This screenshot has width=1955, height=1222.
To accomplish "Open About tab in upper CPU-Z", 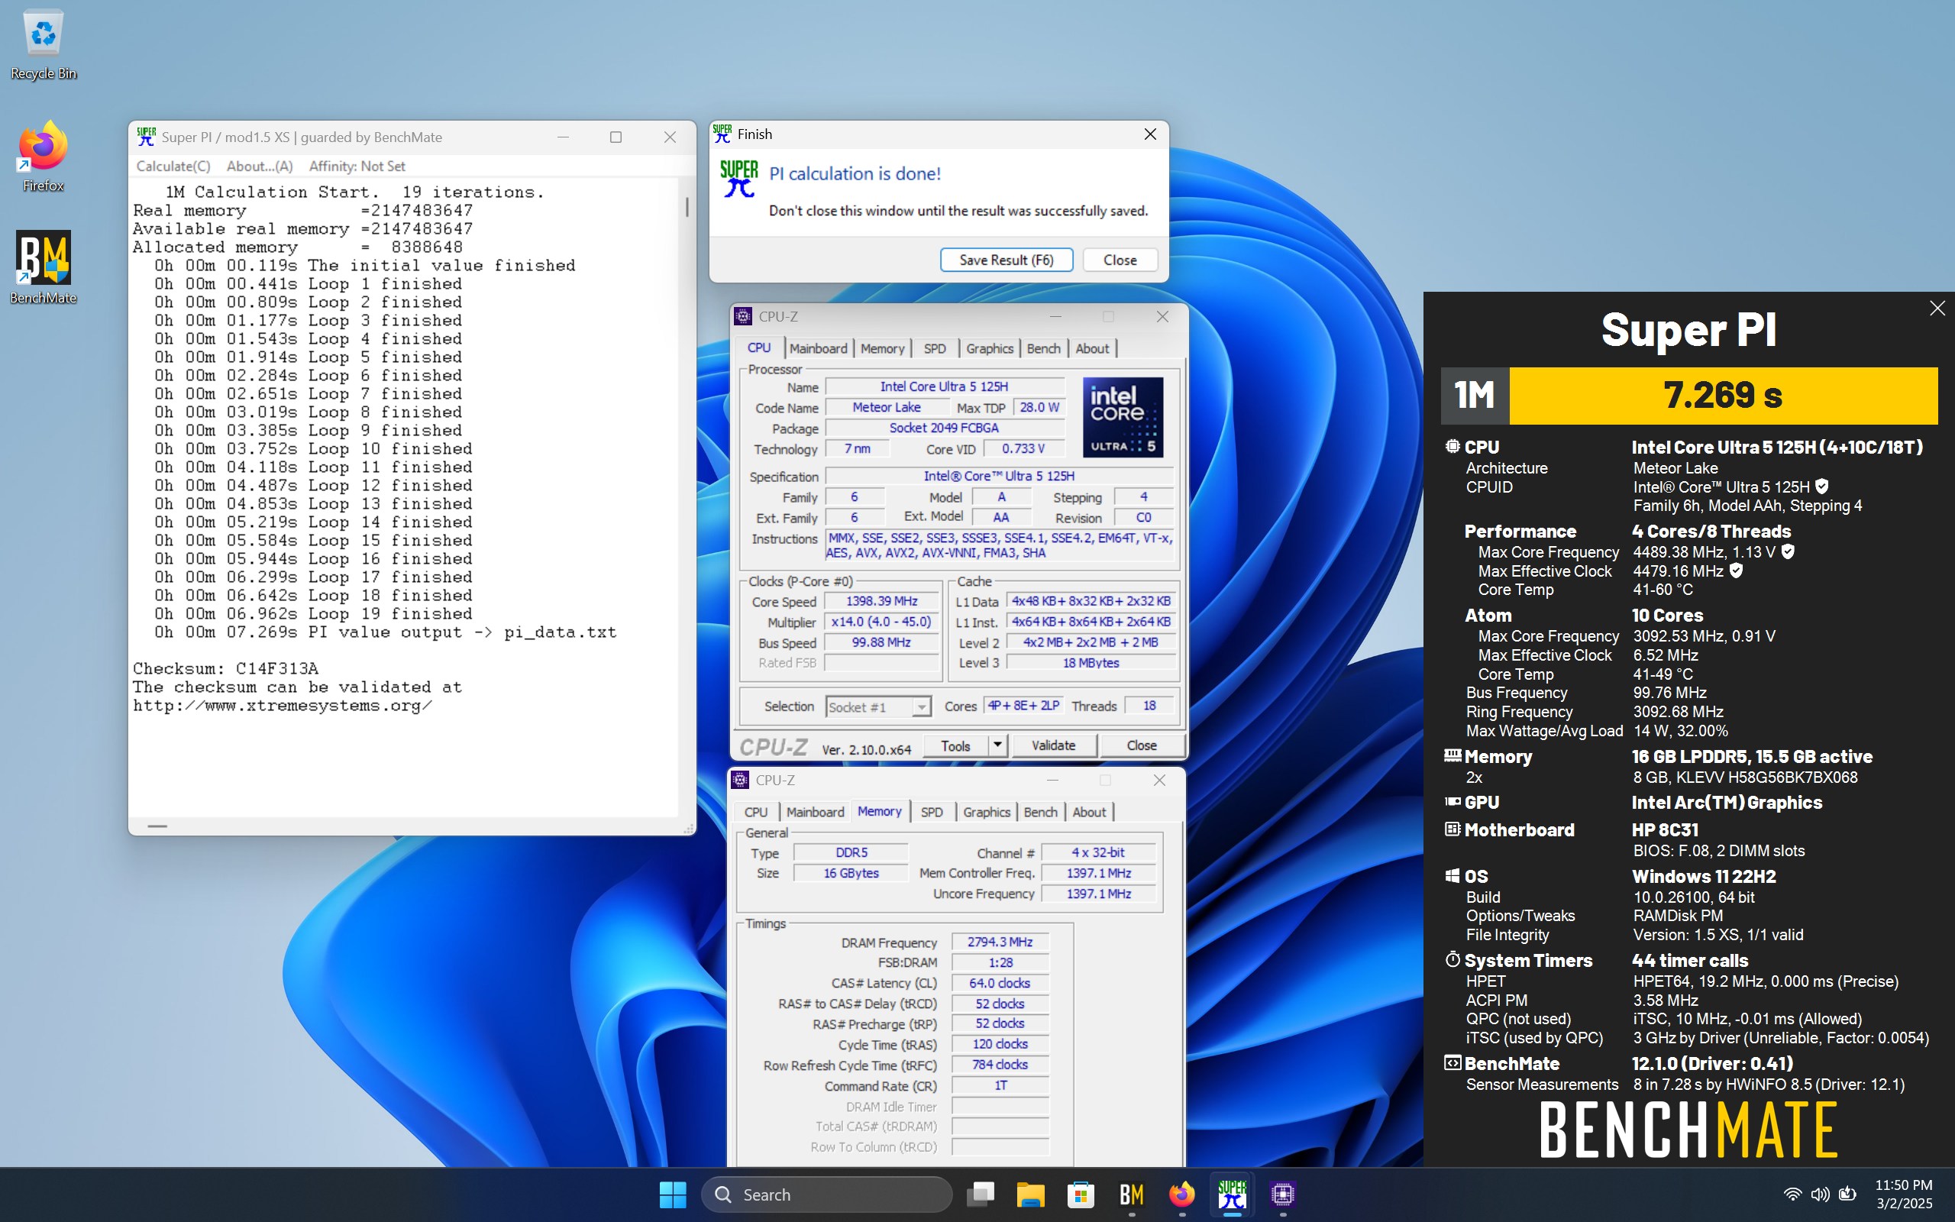I will (x=1092, y=348).
